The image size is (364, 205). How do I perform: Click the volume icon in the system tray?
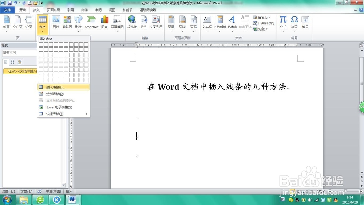pyautogui.click(x=310, y=200)
